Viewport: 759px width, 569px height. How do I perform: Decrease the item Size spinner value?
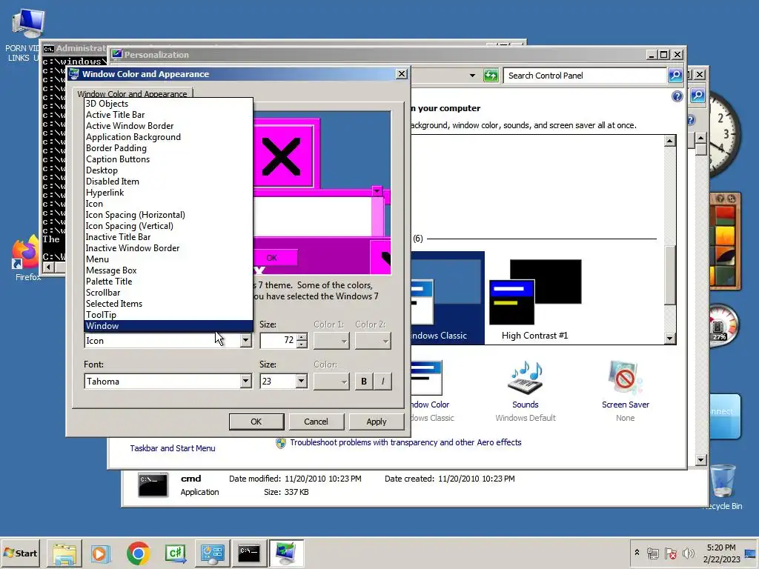(302, 344)
